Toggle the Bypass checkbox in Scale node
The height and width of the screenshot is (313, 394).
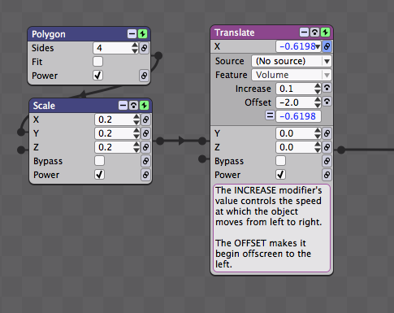(x=99, y=161)
